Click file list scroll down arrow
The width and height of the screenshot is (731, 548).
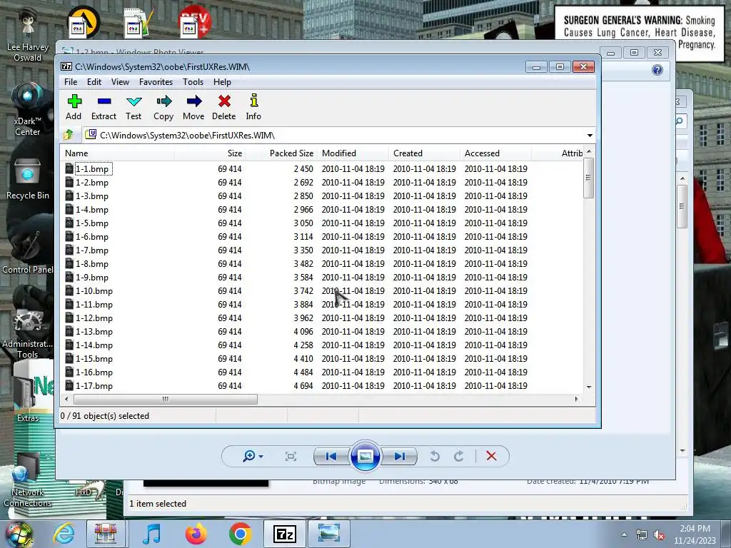tap(589, 387)
